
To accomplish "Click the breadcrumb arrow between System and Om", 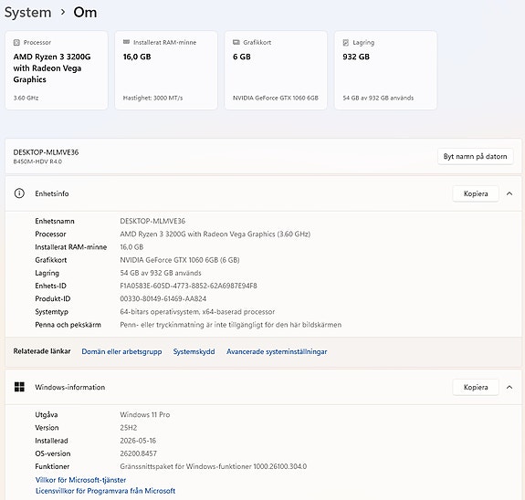I will pos(63,13).
